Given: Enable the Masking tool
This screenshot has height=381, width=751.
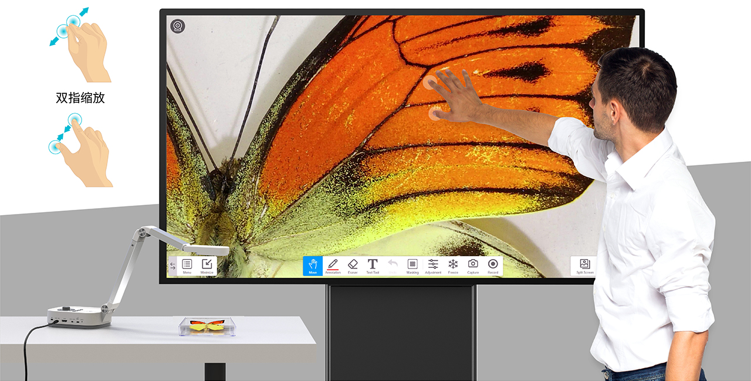Looking at the screenshot, I should tap(412, 266).
